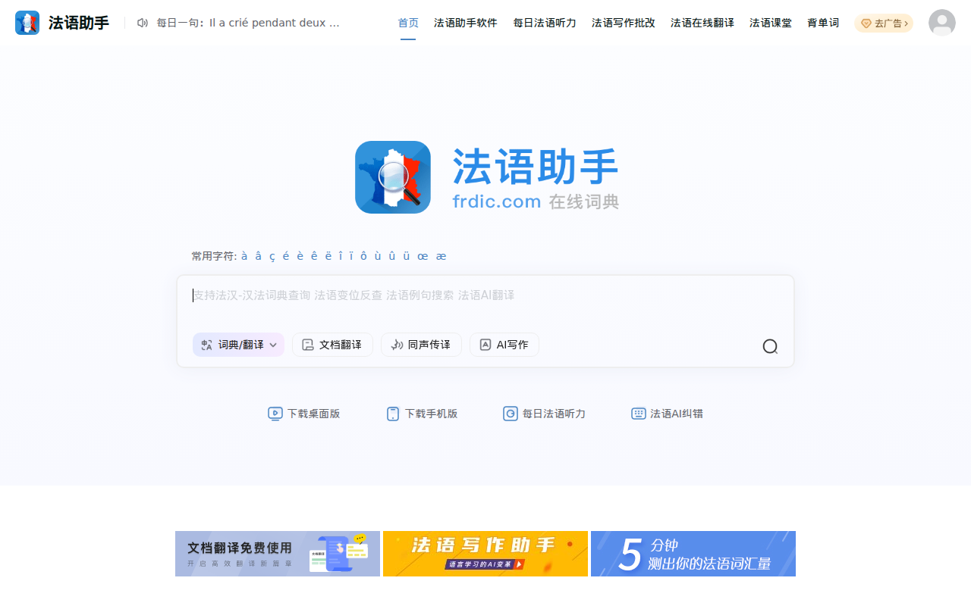Click the 去广告 label text
This screenshot has width=971, height=606.
point(888,23)
